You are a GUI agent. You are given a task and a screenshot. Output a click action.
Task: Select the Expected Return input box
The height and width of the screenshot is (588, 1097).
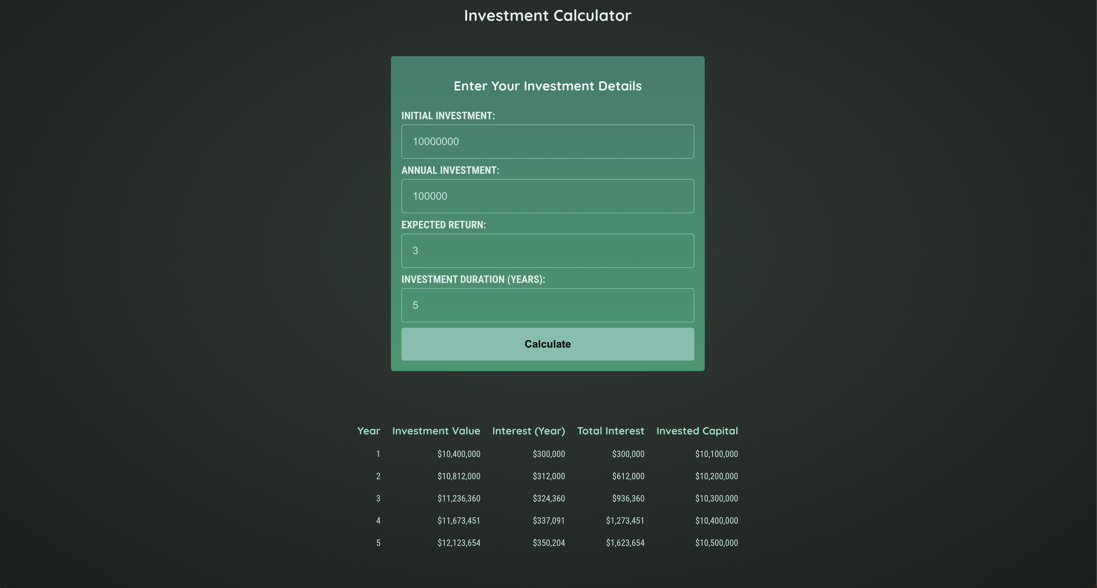[547, 251]
